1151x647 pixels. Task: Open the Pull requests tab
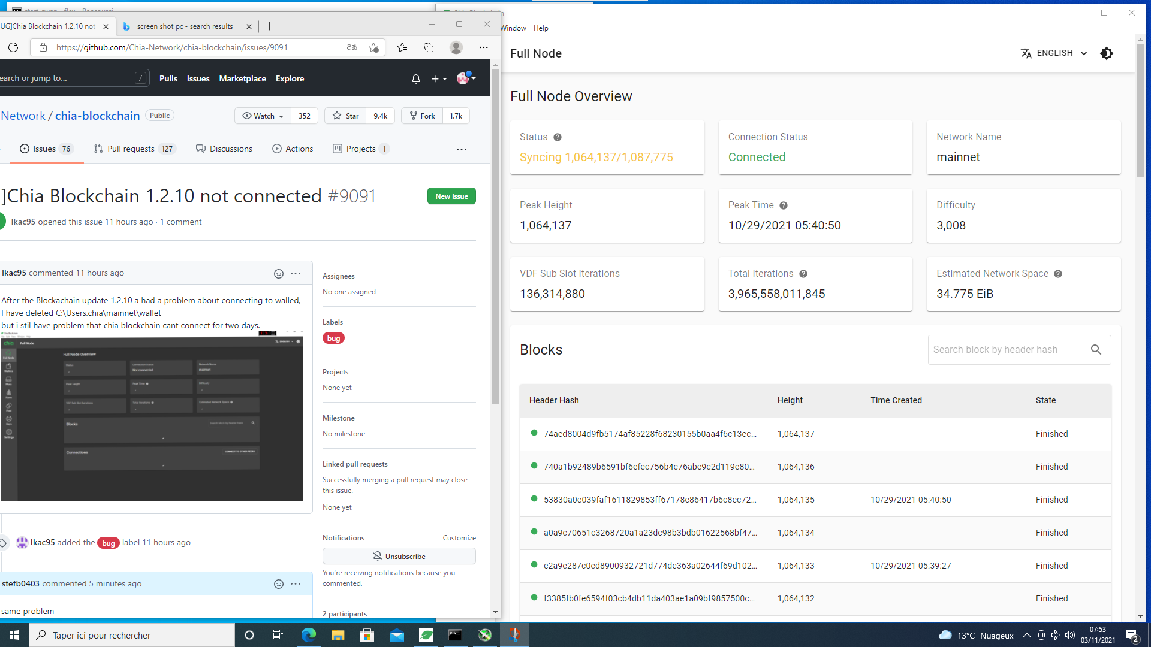pos(134,149)
